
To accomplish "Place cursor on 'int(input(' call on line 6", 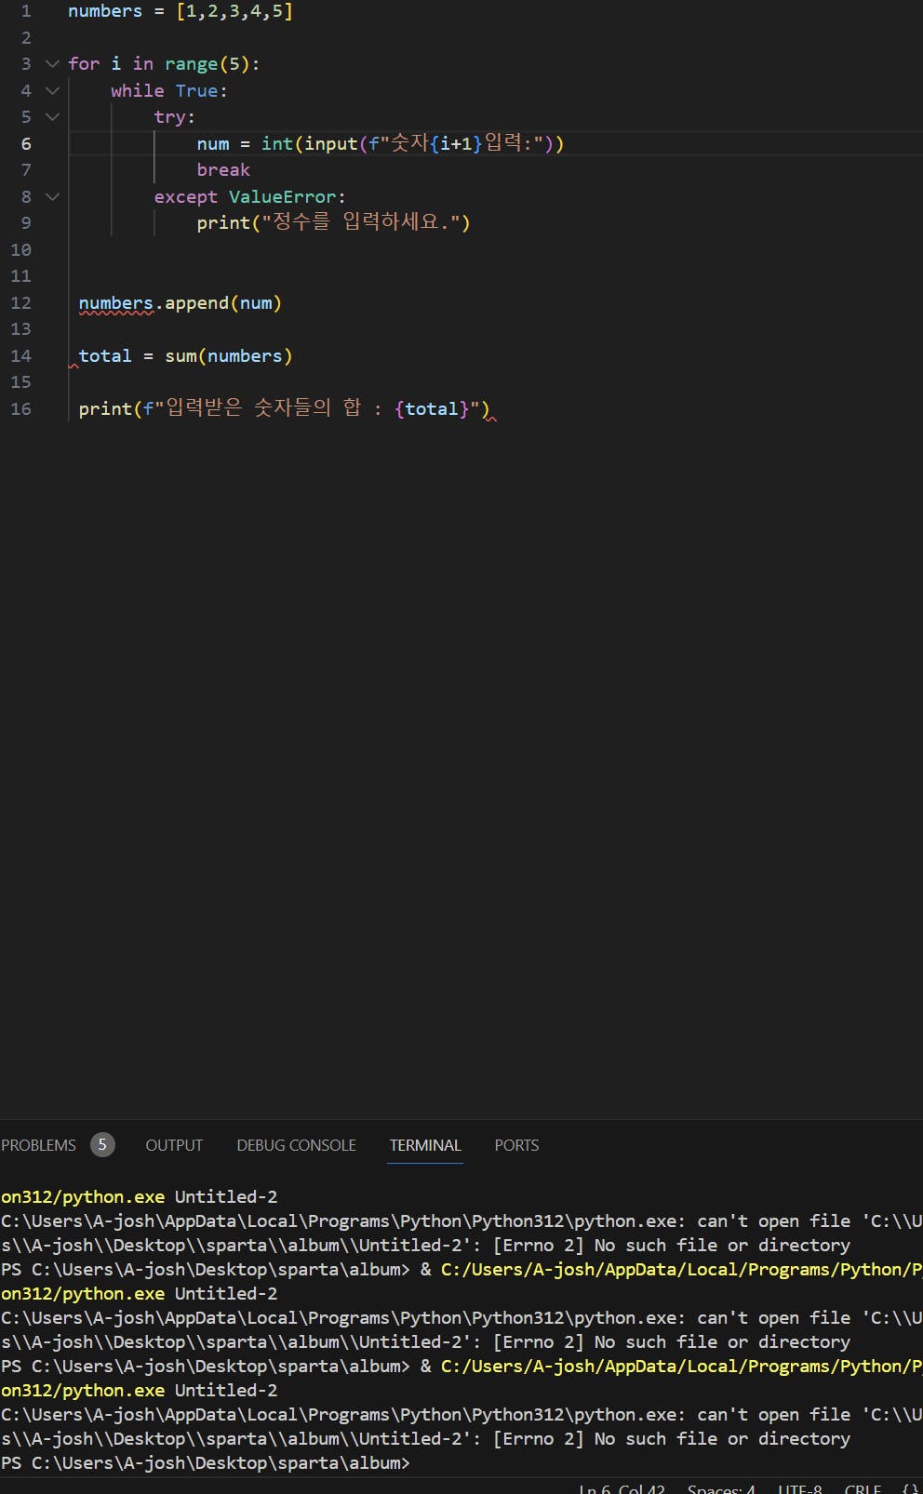I will click(314, 144).
